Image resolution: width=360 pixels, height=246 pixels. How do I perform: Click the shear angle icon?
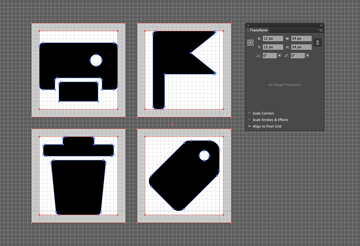point(286,56)
